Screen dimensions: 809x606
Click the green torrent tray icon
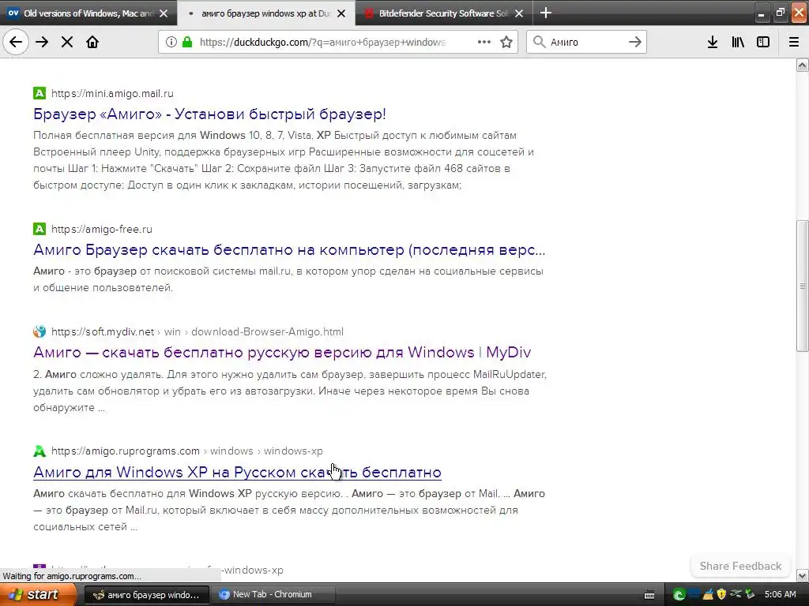pyautogui.click(x=679, y=595)
